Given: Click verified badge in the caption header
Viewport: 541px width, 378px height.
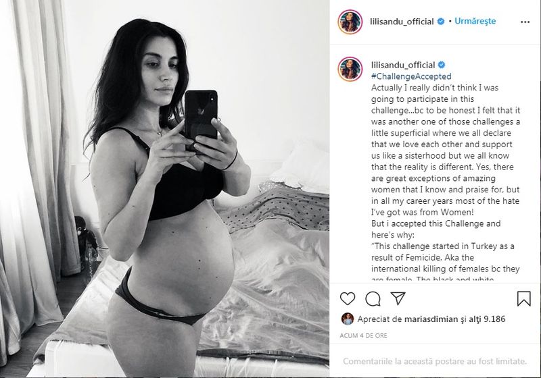Looking at the screenshot, I should (442, 65).
